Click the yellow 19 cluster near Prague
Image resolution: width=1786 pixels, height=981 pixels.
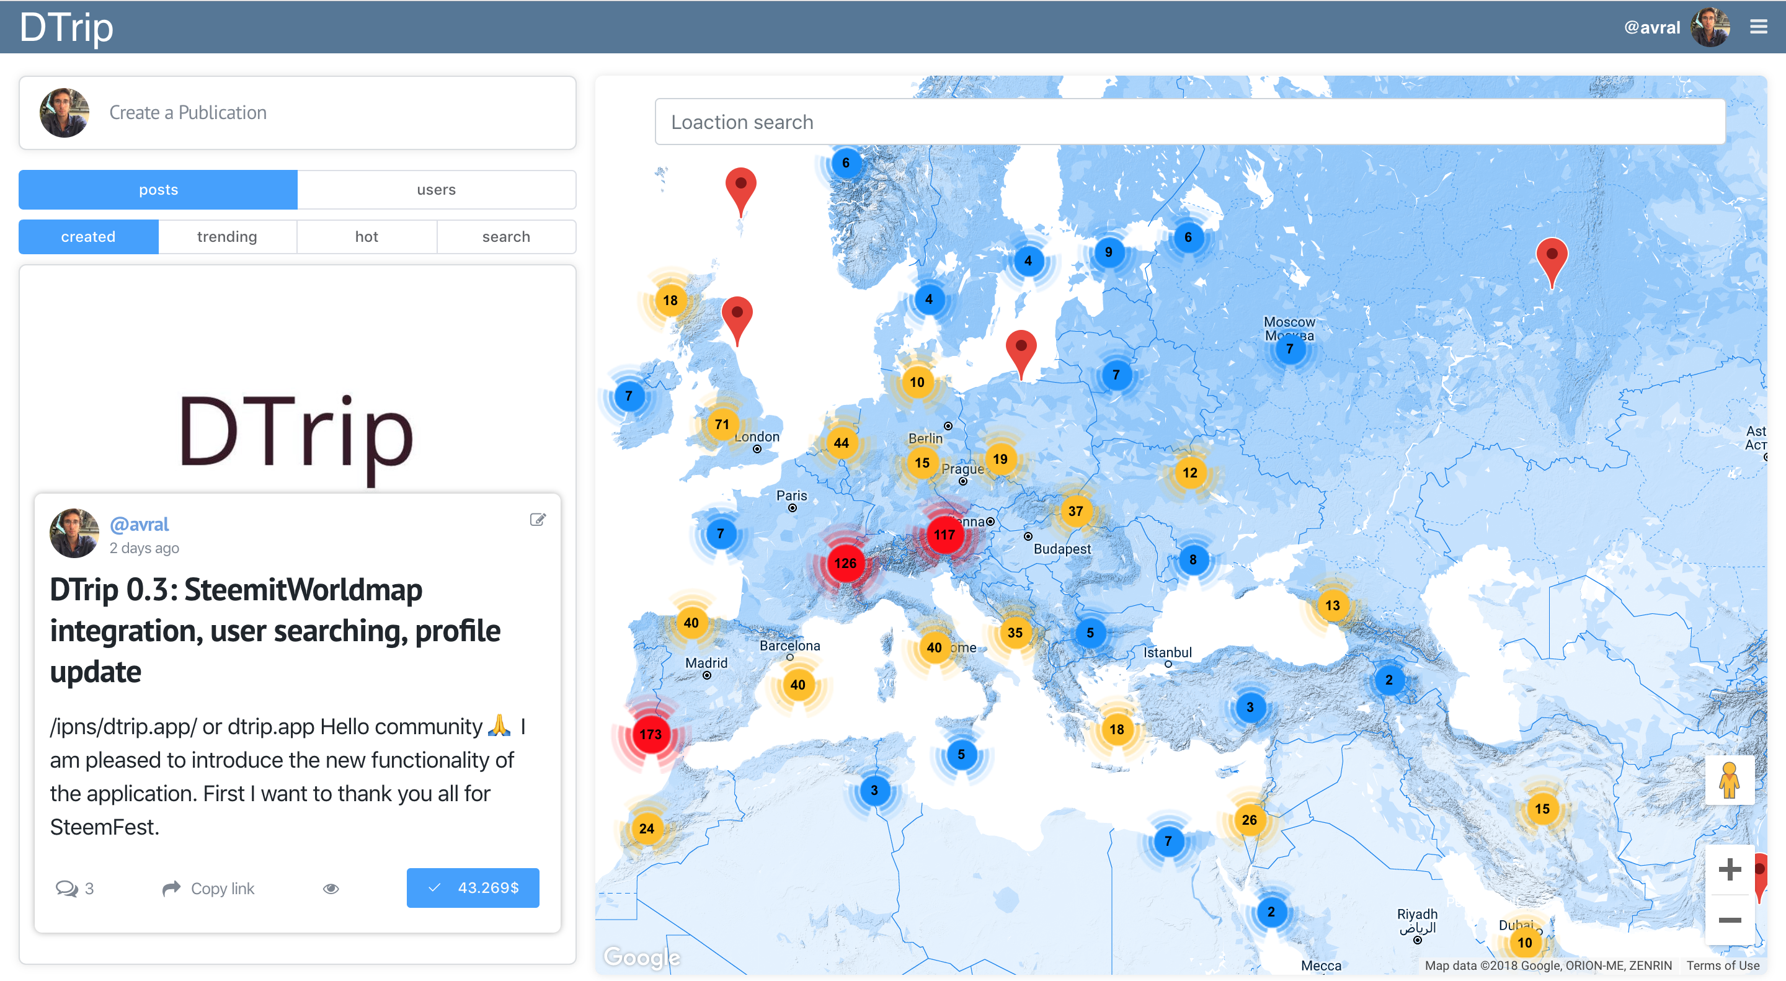point(1000,459)
